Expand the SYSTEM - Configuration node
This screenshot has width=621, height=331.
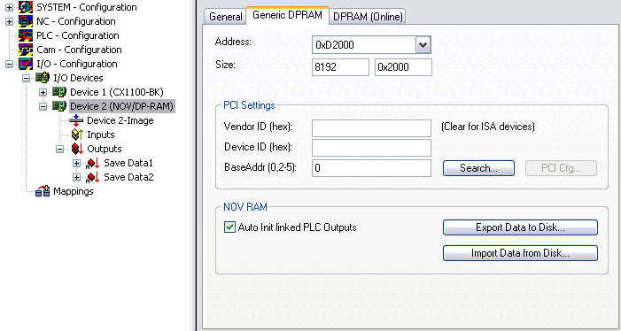(x=9, y=7)
